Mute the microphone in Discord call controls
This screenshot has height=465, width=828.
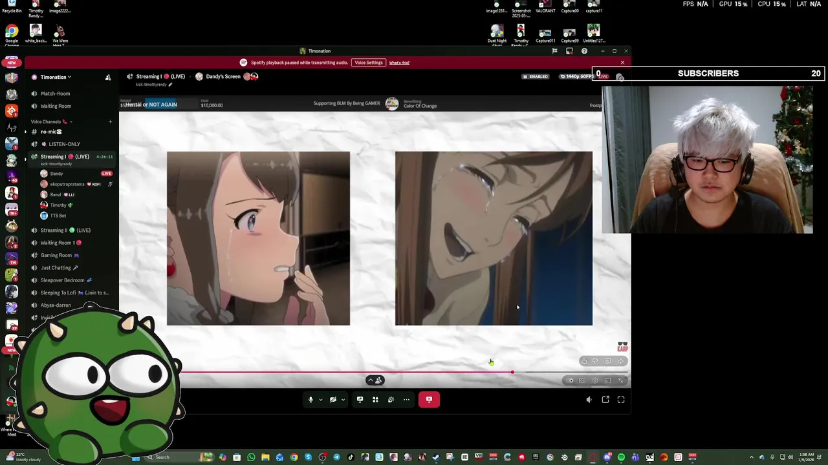tap(310, 400)
